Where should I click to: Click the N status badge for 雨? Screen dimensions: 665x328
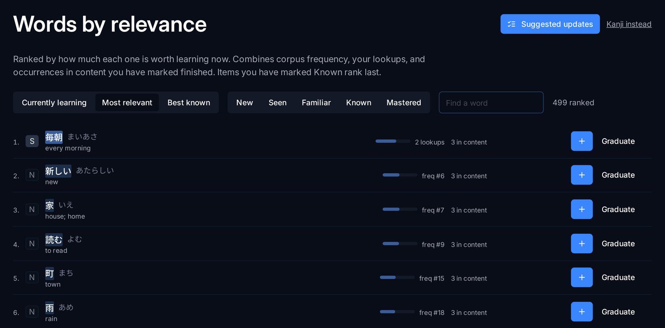coord(32,312)
